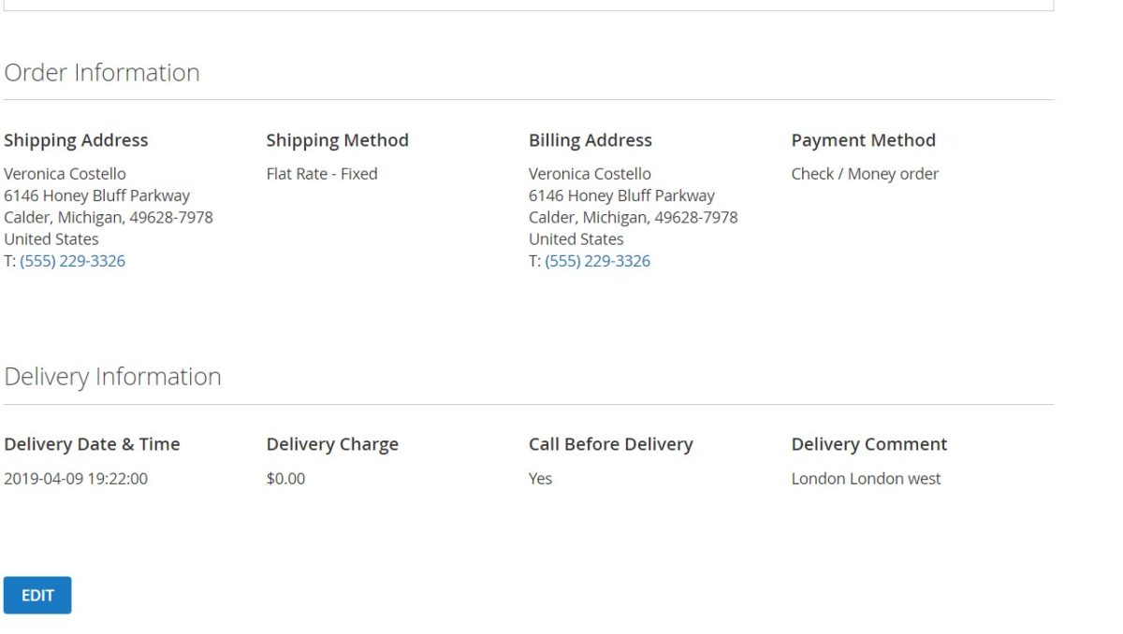Select the Shipping Method label

tap(337, 139)
